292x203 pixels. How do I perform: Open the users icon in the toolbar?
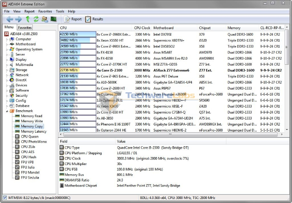click(45, 19)
